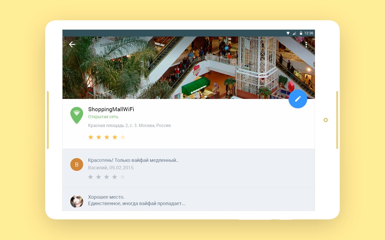385x240 pixels.
Task: Set network rating to third star
Action: (x=107, y=137)
